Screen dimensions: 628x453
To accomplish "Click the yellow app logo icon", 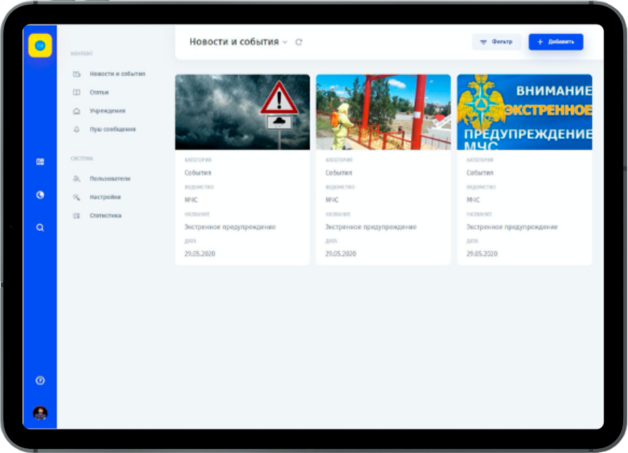I will click(x=40, y=45).
